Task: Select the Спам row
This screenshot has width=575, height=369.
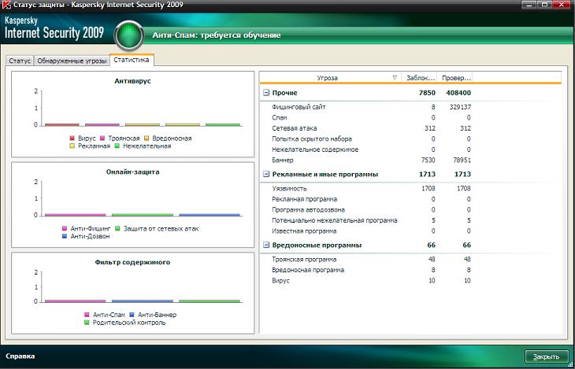Action: point(410,118)
